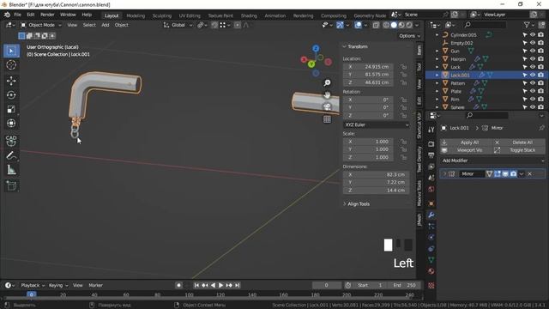Jump to timeline end
The width and height of the screenshot is (549, 309).
237,285
